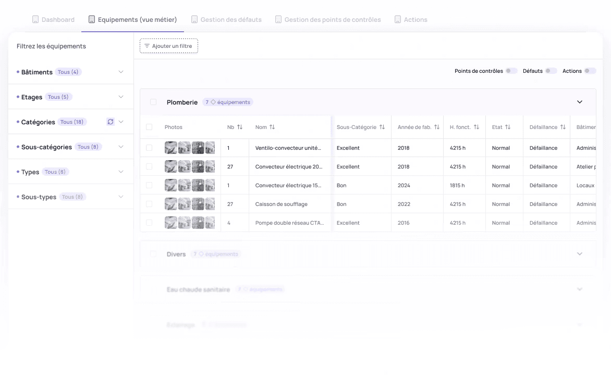This screenshot has height=375, width=611.
Task: Click the Tous (8) badge for Sous-types
Action: point(72,197)
